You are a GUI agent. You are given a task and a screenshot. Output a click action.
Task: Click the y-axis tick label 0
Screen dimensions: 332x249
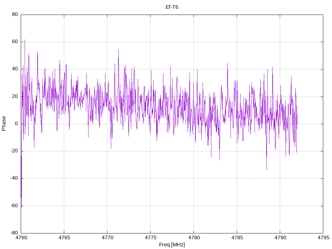click(x=16, y=124)
